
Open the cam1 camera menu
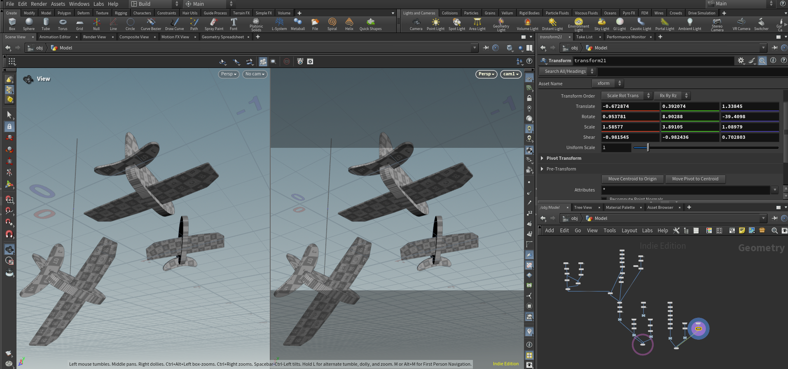pos(511,74)
